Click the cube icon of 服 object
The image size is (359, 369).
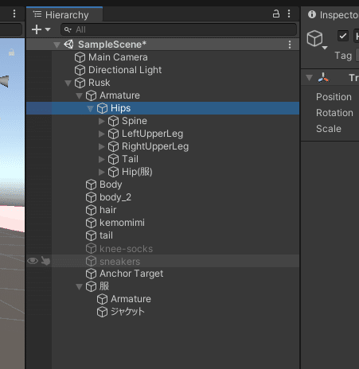(91, 286)
